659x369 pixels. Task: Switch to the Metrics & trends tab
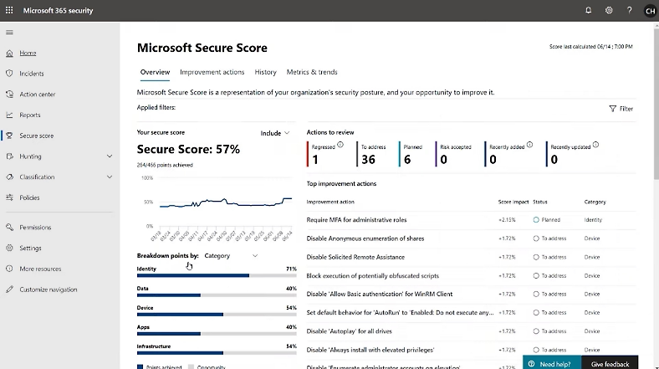coord(312,72)
